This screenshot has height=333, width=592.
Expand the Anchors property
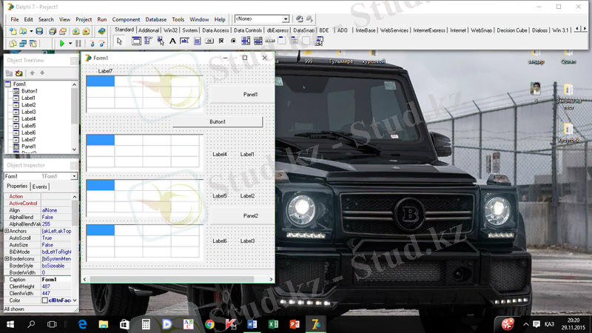pyautogui.click(x=7, y=231)
